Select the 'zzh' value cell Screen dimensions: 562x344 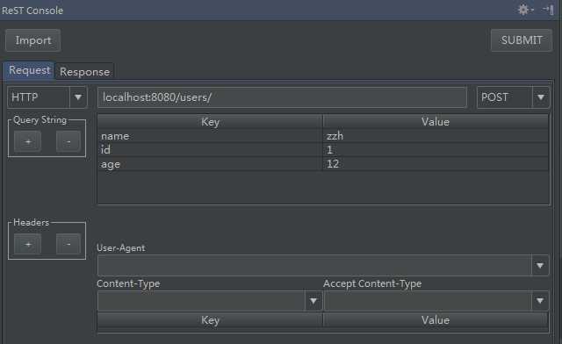pos(436,136)
